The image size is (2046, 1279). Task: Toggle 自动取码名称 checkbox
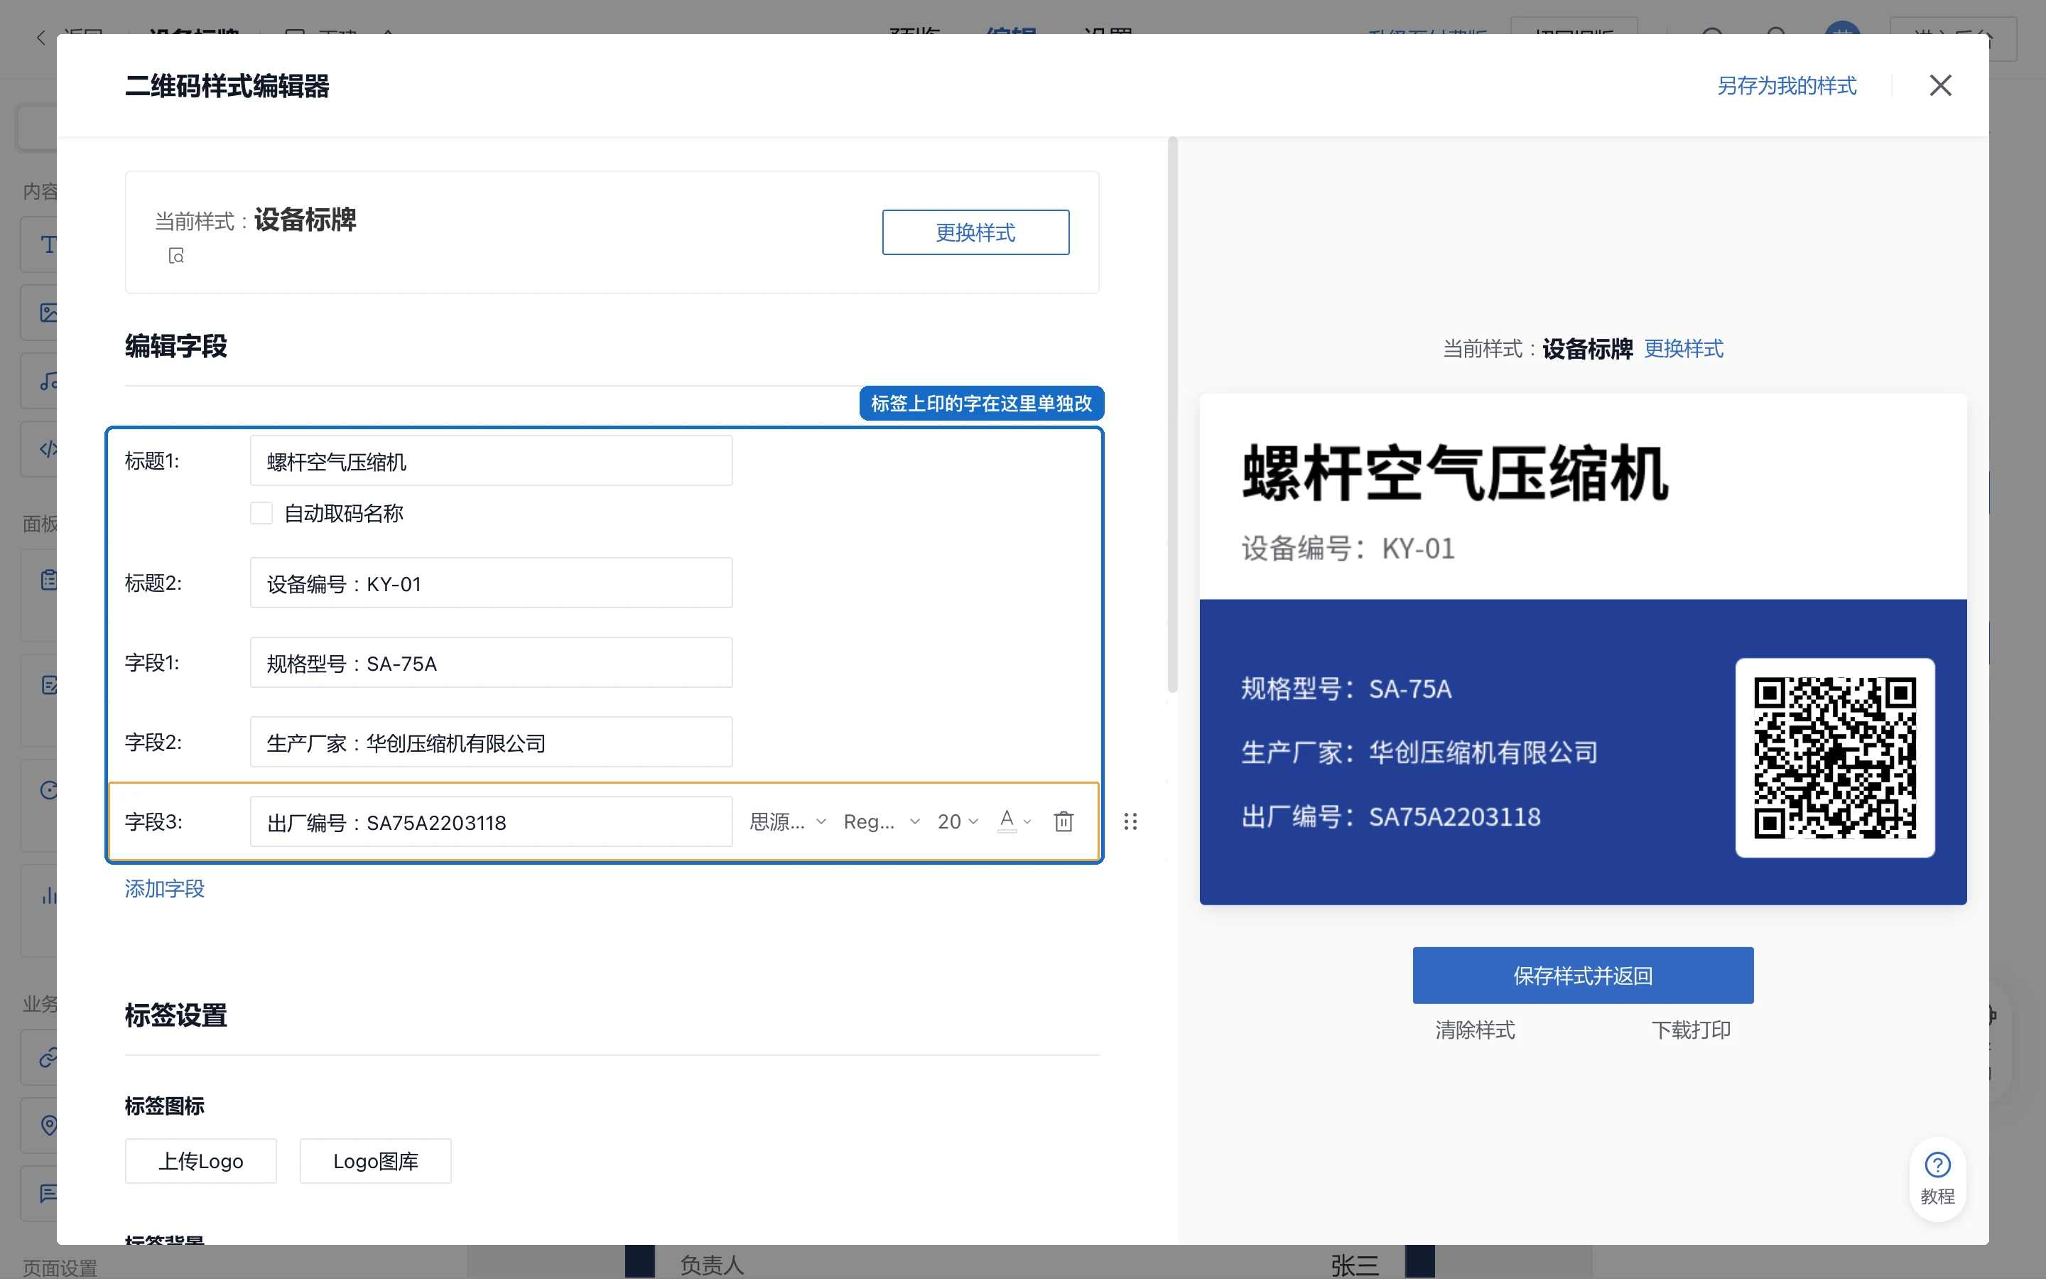click(x=261, y=512)
